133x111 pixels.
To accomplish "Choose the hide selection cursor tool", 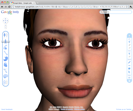I will [x=129, y=53].
